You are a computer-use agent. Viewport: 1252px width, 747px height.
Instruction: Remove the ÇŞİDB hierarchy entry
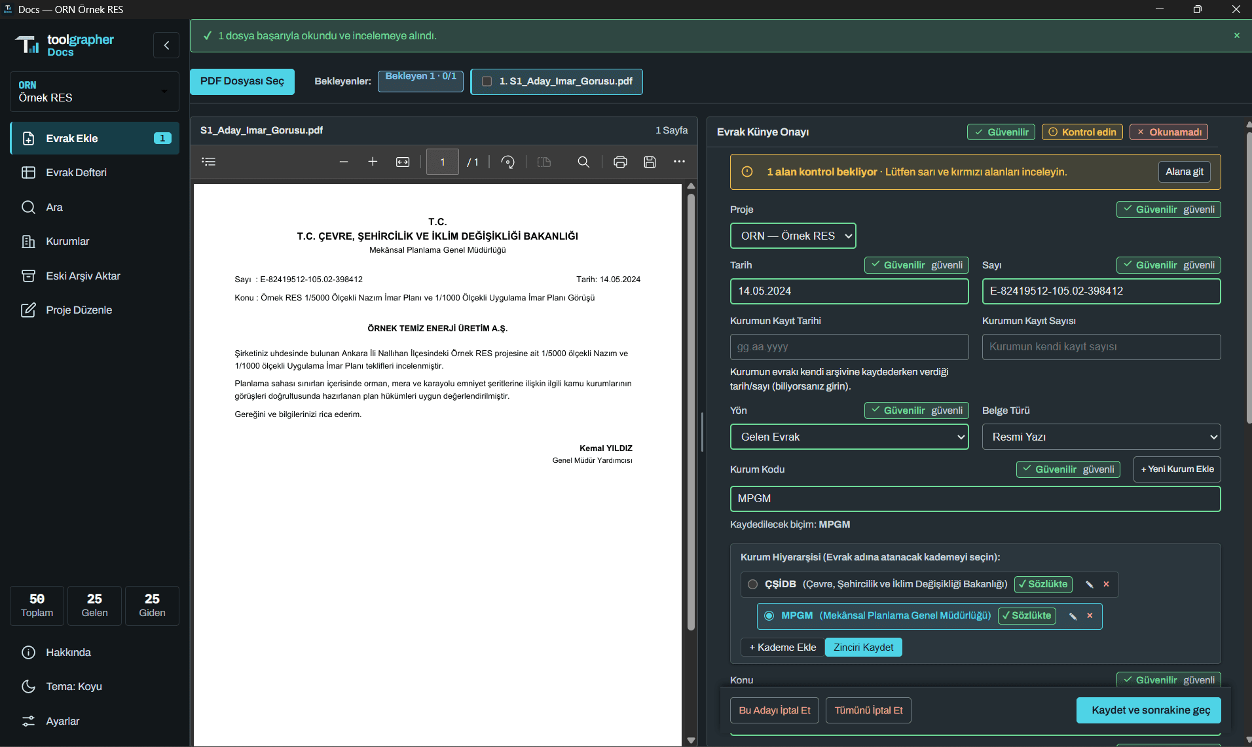[x=1107, y=584]
